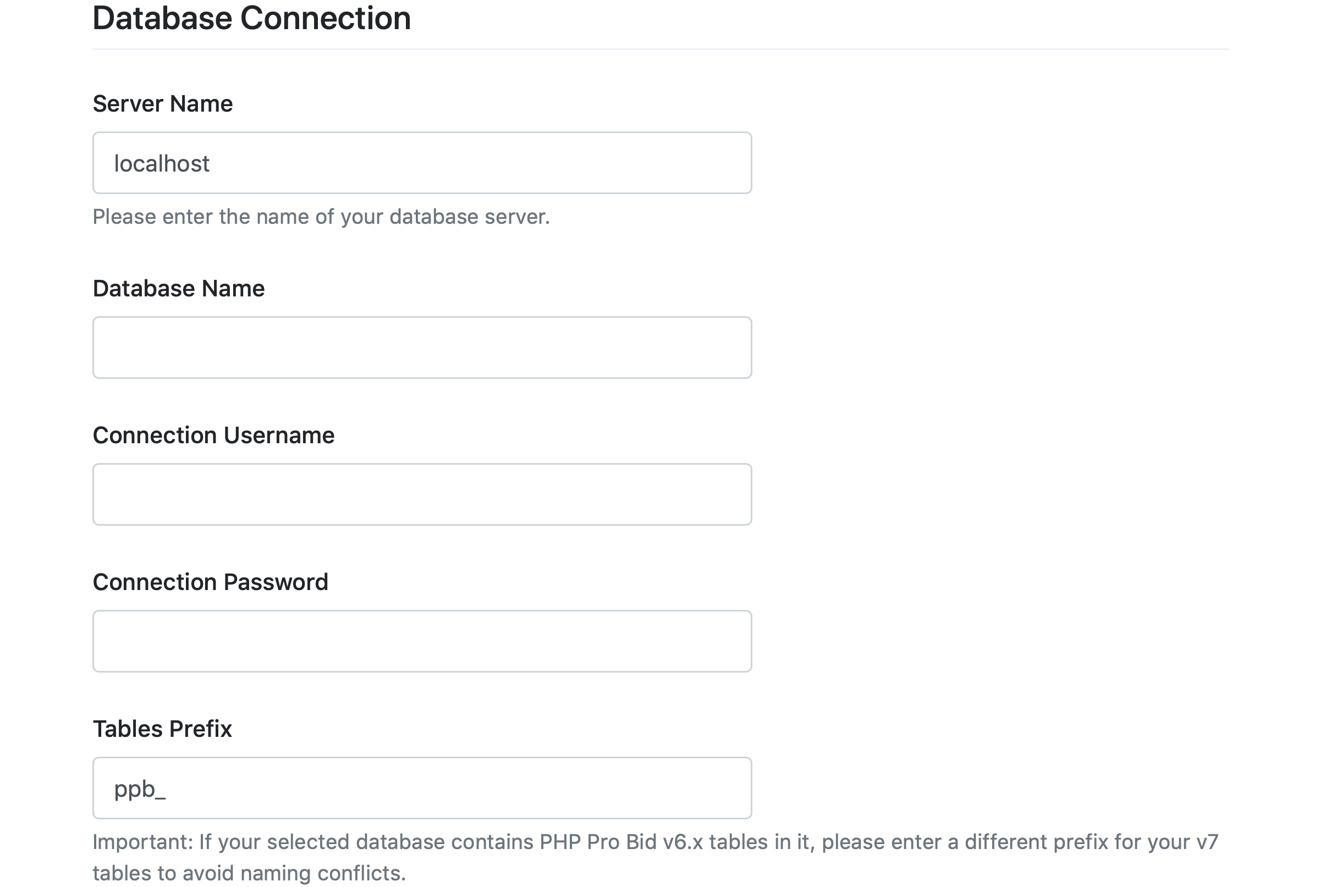This screenshot has height=887, width=1320.
Task: Click "PHP Pro Bid v6.x" in the note
Action: (621, 842)
